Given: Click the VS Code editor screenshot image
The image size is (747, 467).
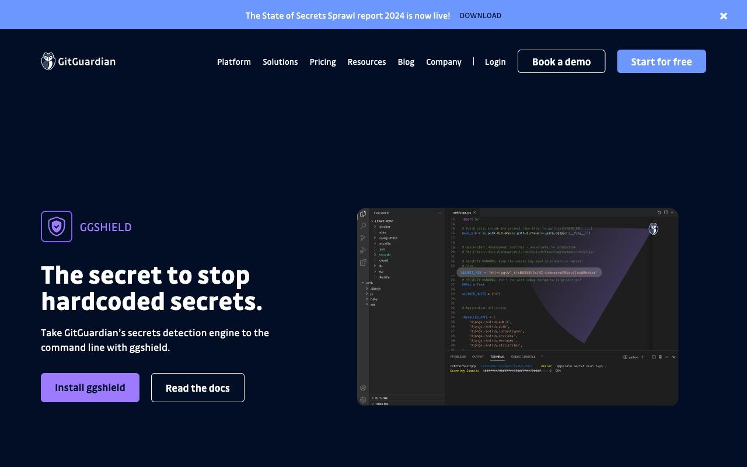Looking at the screenshot, I should 518,306.
